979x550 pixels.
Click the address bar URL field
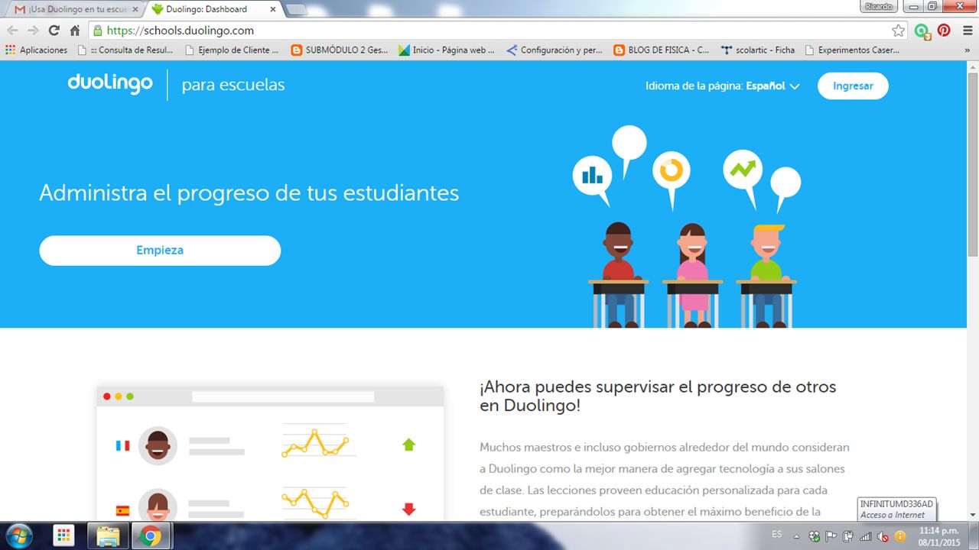pos(497,31)
